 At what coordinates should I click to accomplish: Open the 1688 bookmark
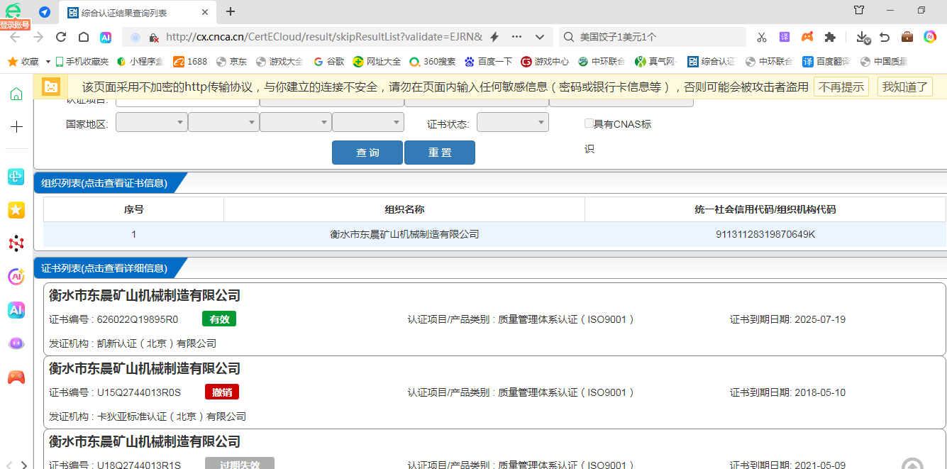coord(190,62)
